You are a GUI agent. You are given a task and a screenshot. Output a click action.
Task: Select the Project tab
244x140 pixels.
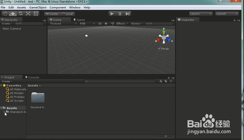point(11,77)
